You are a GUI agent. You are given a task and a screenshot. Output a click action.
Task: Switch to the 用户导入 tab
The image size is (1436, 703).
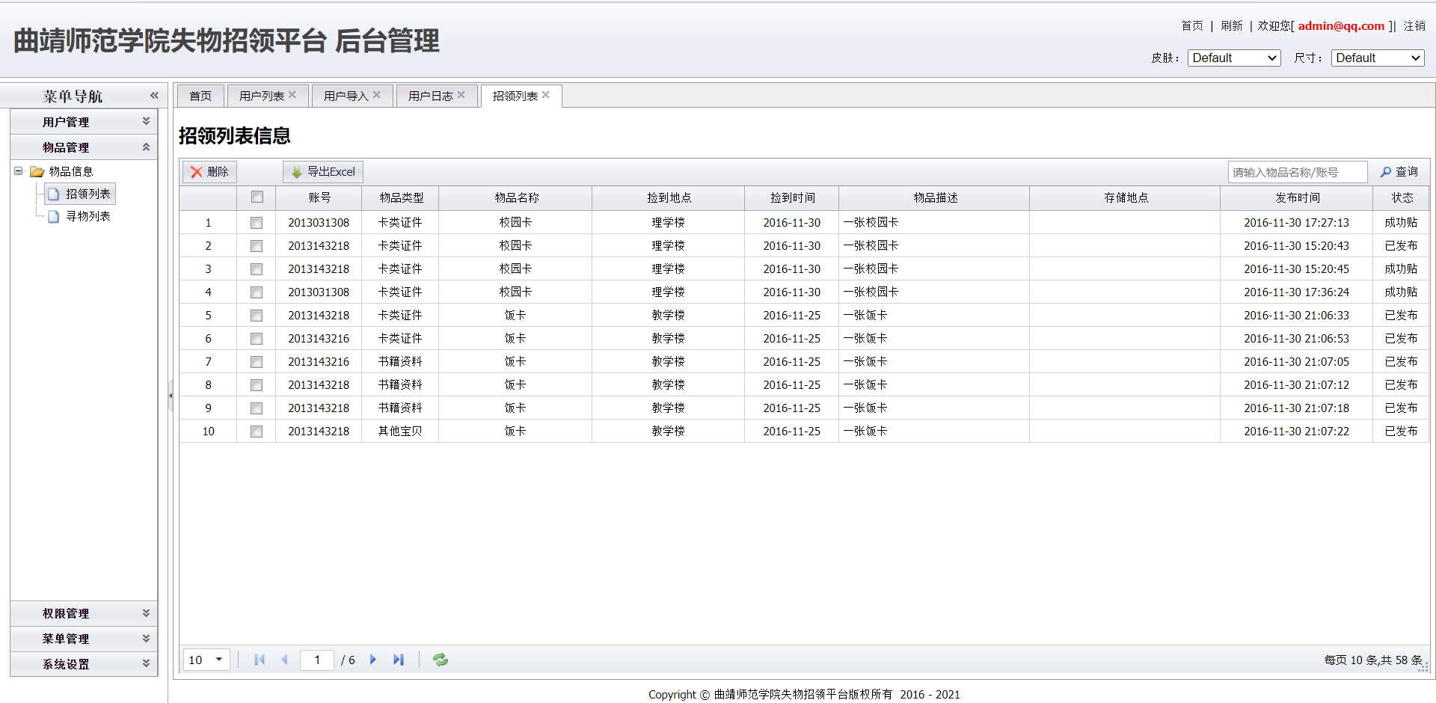346,96
